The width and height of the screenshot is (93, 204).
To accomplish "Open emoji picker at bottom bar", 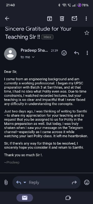I will pos(87,182).
